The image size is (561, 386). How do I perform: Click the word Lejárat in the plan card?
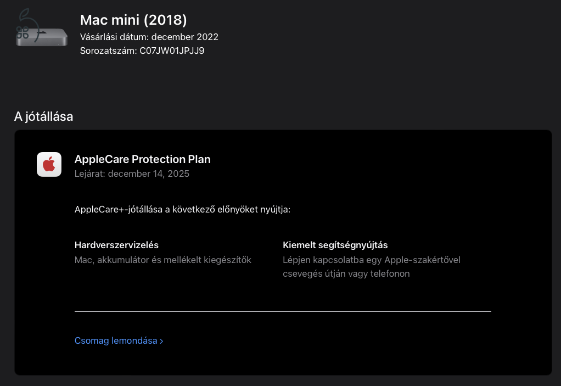(x=89, y=174)
